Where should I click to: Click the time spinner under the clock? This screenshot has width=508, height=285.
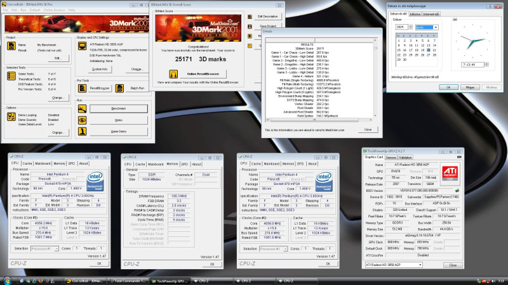point(486,65)
